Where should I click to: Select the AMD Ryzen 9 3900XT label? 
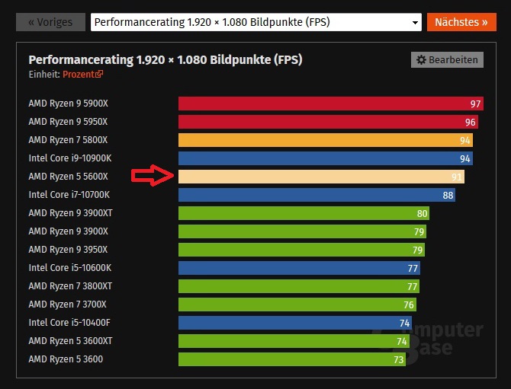pyautogui.click(x=70, y=213)
